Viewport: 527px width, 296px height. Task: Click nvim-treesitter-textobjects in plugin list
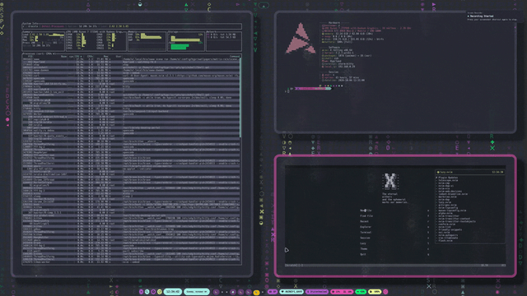[457, 221]
